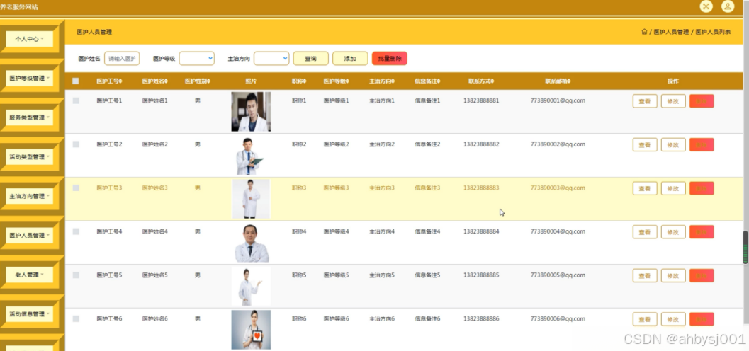Check the row for 医护工号1
This screenshot has height=351, width=749.
[76, 100]
